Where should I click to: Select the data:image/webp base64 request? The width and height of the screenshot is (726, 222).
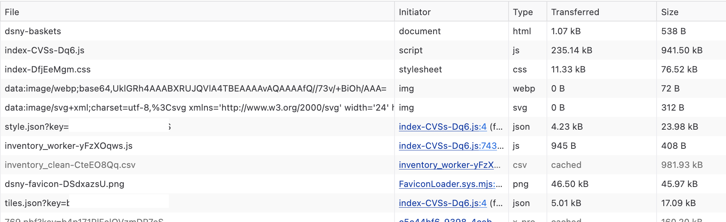[195, 88]
